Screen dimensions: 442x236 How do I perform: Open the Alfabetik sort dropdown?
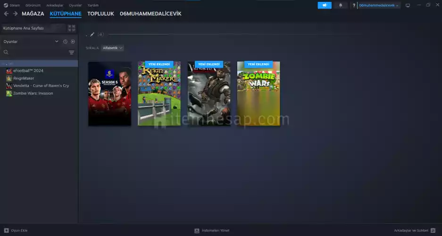(113, 48)
